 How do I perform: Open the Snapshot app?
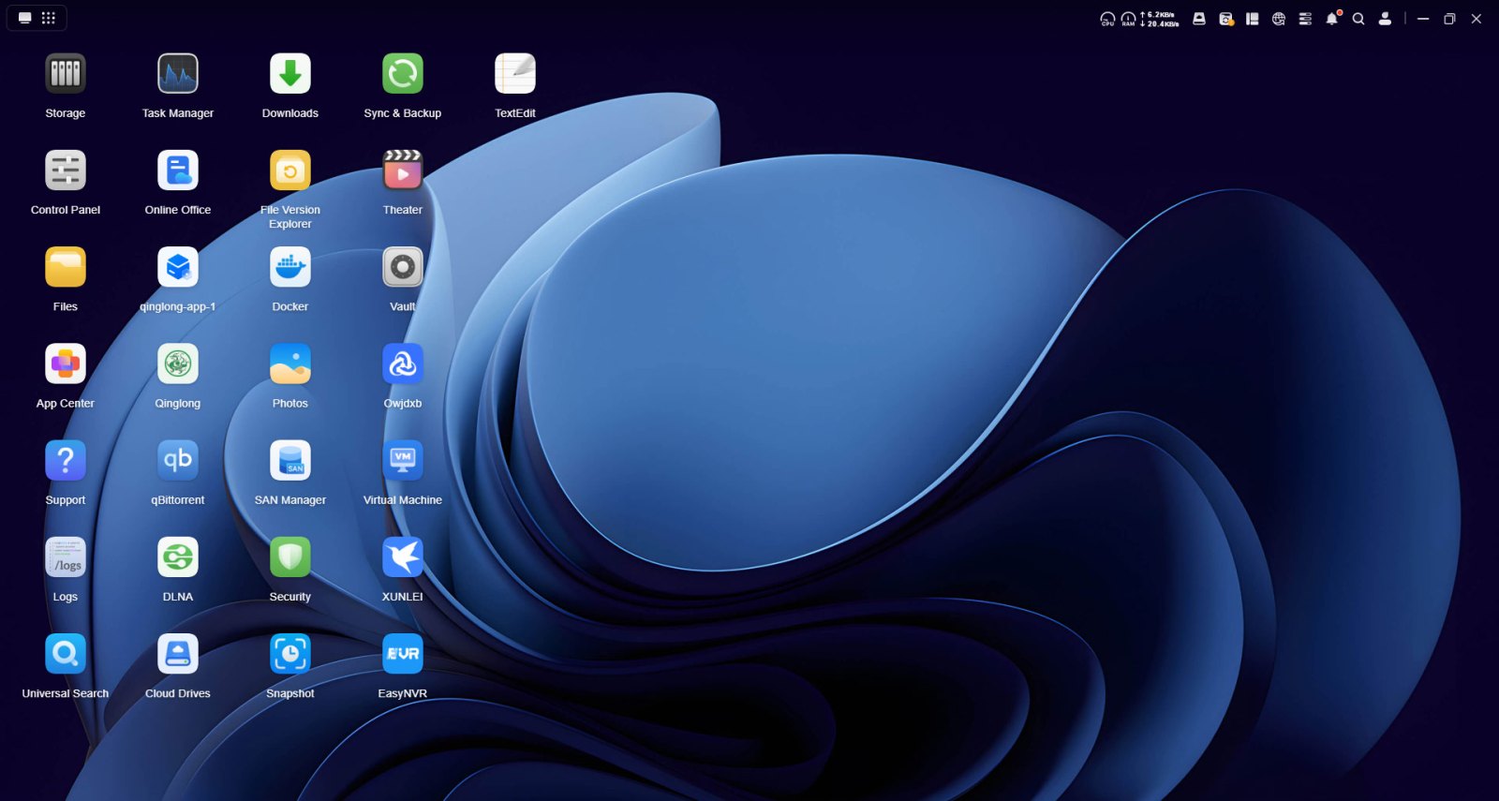(x=290, y=655)
